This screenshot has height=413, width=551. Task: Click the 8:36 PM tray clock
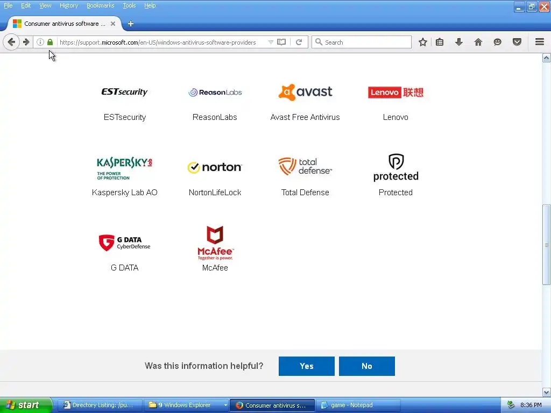click(531, 405)
